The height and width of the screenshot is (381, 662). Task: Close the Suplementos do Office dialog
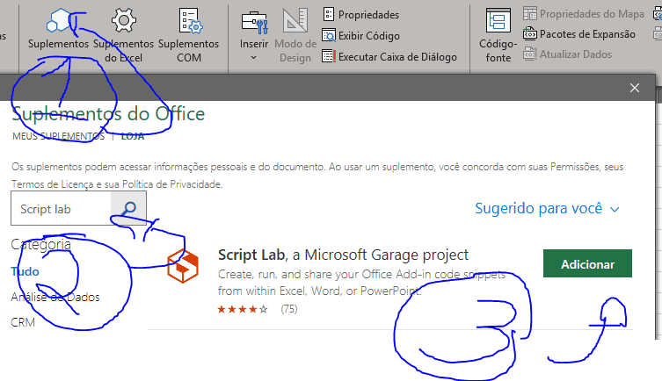click(x=635, y=88)
